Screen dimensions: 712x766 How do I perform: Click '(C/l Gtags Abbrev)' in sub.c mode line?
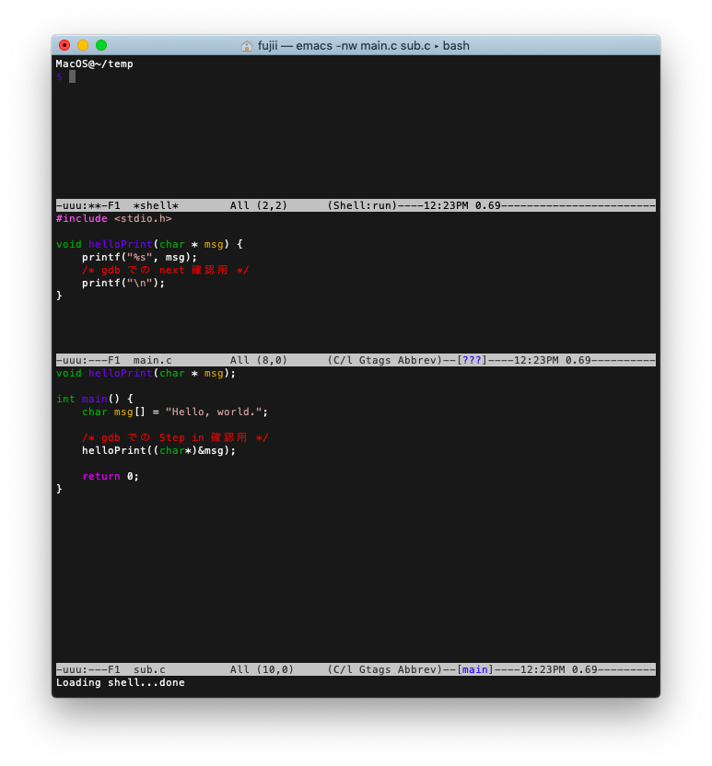385,669
